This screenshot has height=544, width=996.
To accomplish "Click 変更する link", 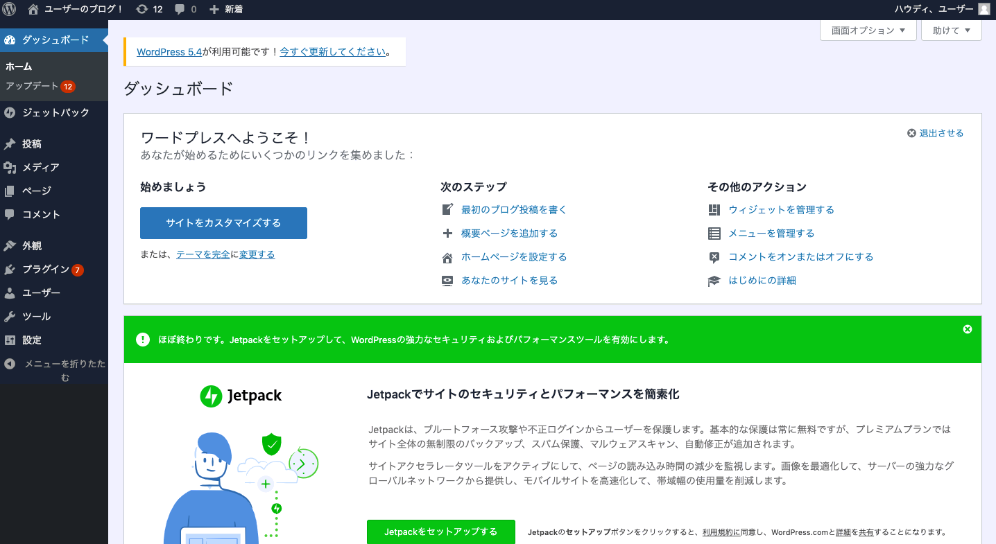I will (x=257, y=255).
